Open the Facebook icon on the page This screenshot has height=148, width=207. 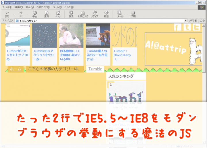pyautogui.click(x=177, y=27)
